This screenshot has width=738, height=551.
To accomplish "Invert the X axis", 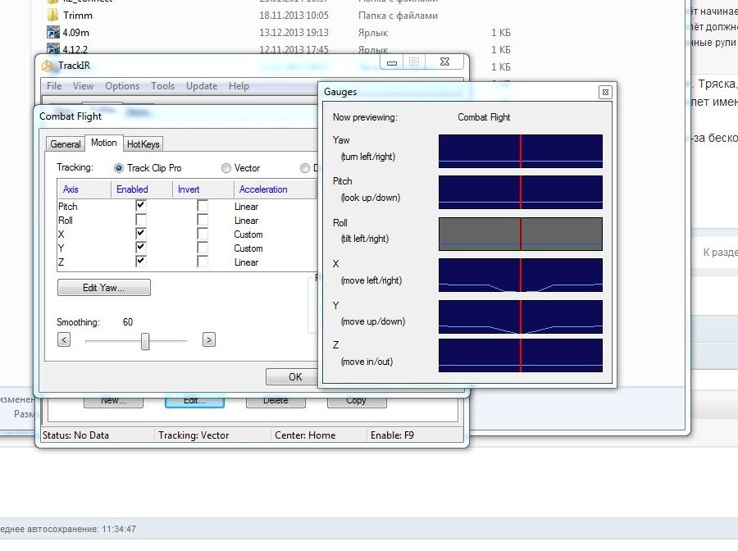I will [x=203, y=234].
